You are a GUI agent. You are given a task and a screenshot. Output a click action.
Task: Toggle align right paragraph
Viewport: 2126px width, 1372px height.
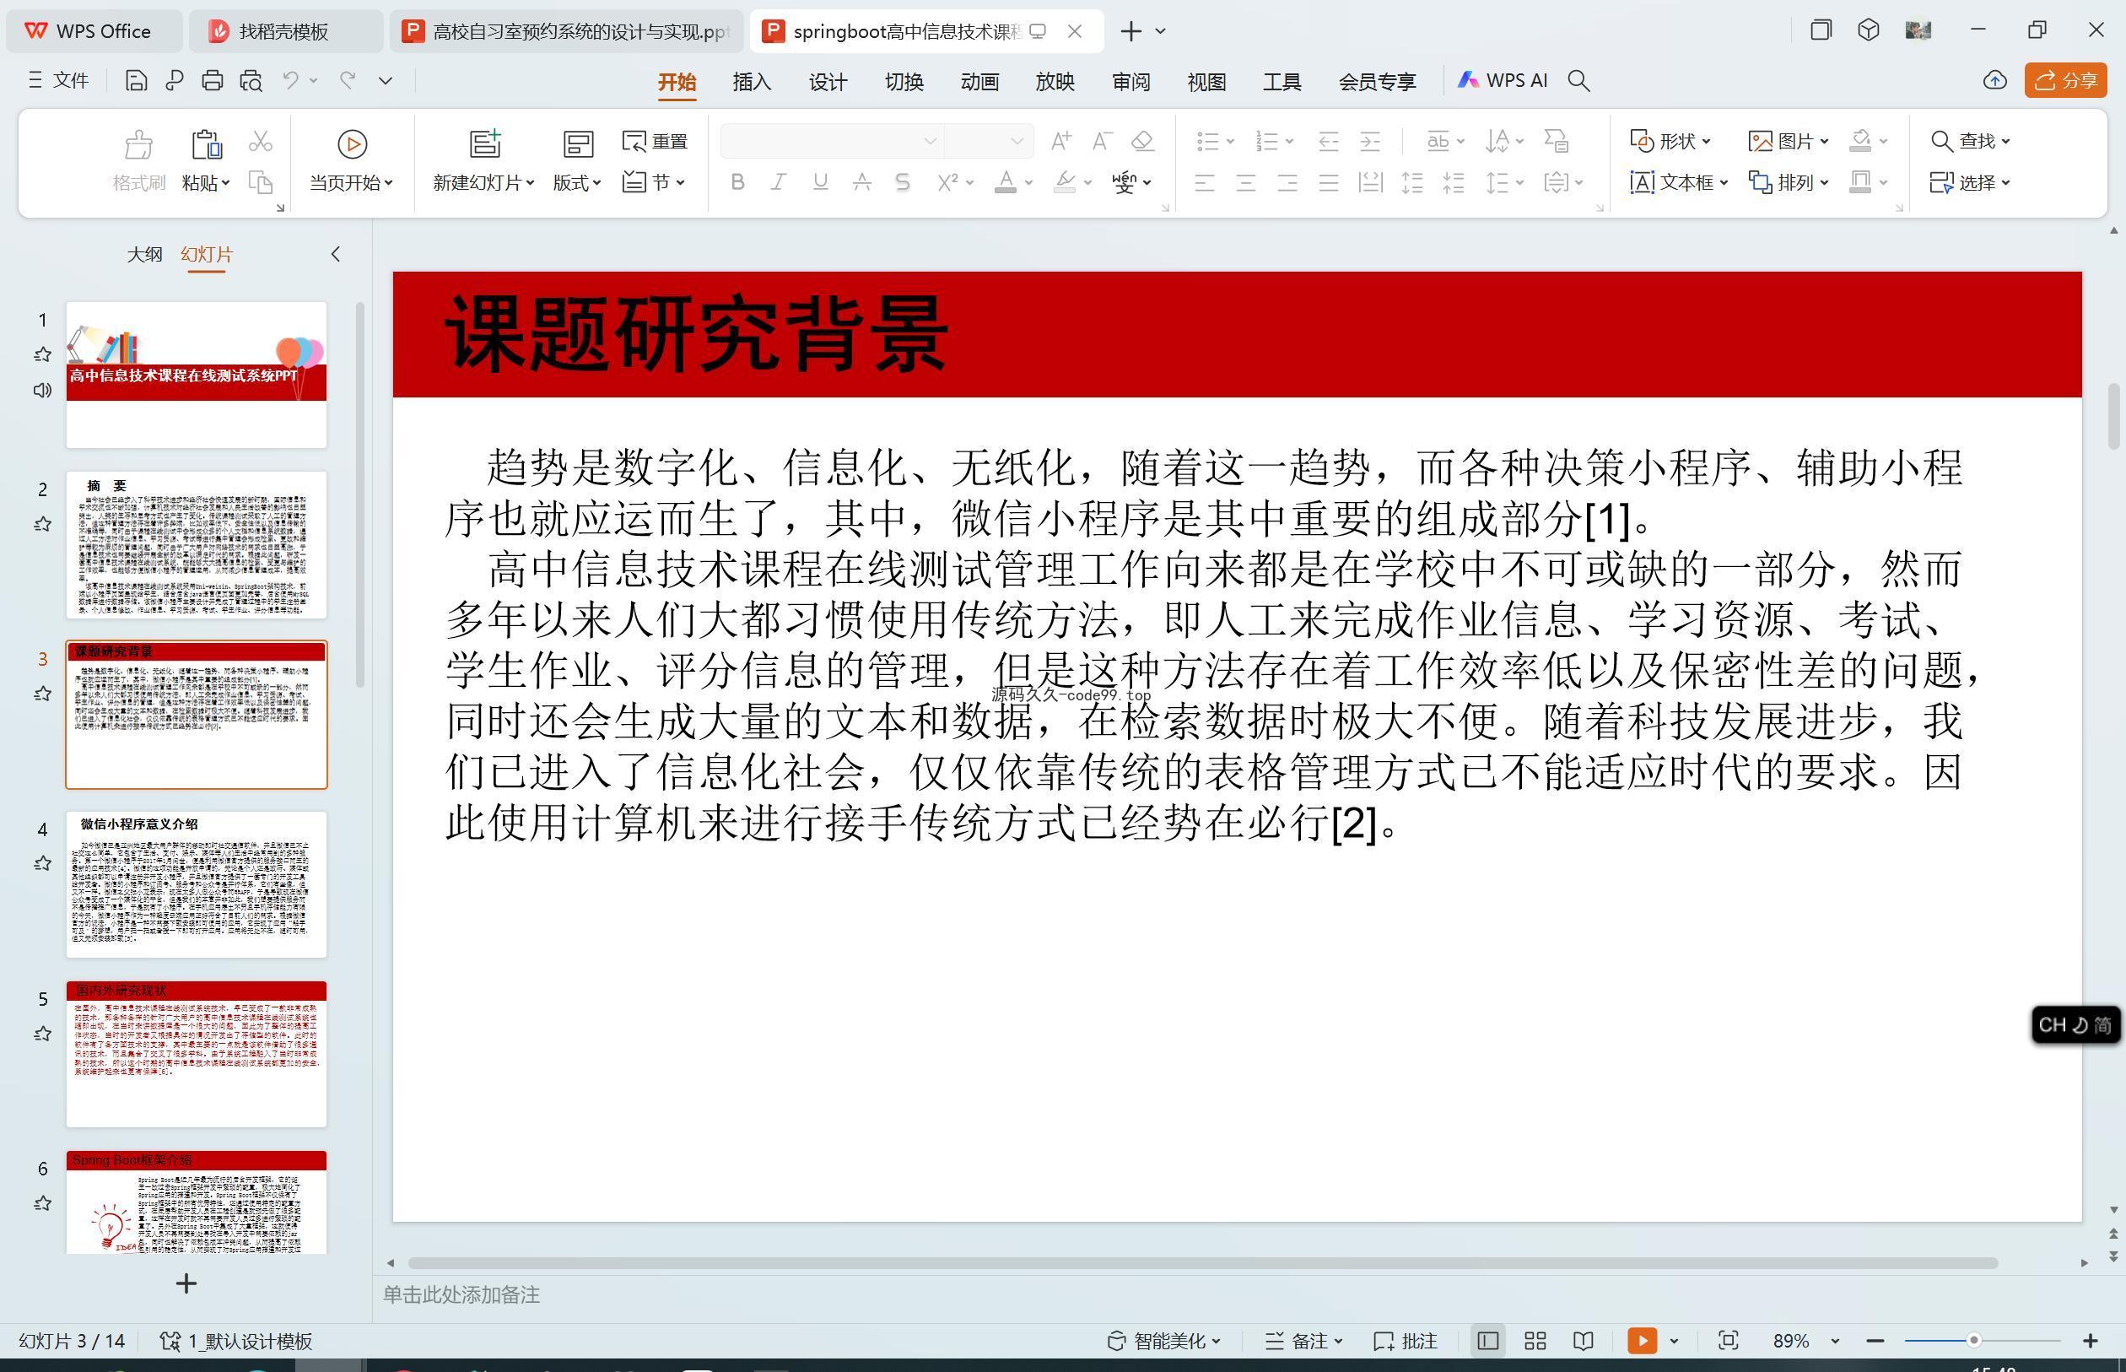click(1287, 182)
